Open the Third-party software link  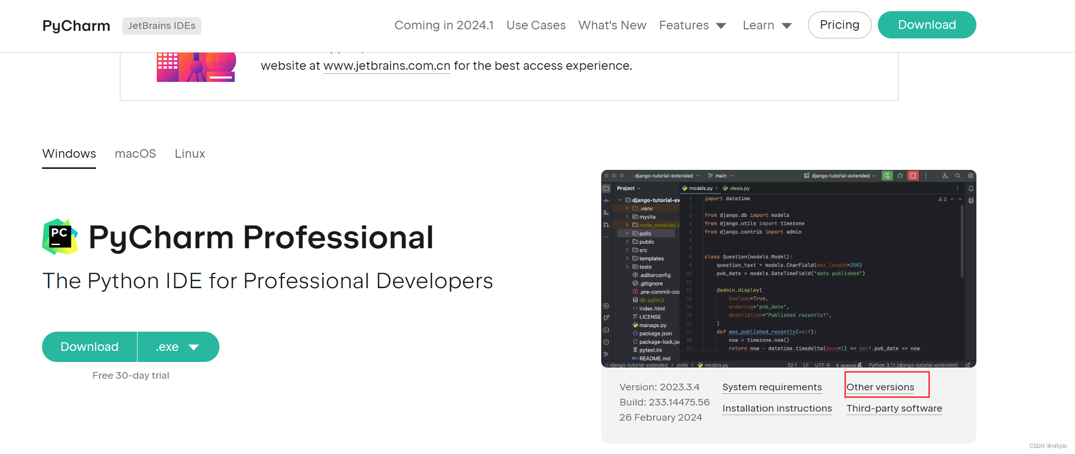[894, 408]
